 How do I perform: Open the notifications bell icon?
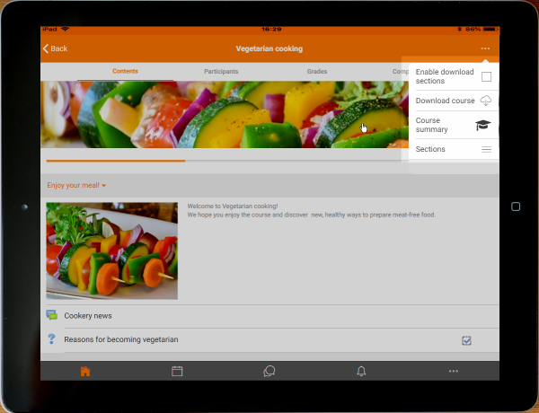coord(361,371)
